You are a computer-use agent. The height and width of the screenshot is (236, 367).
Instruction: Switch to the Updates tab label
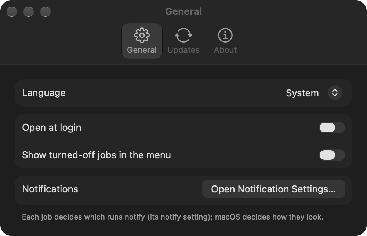pyautogui.click(x=183, y=50)
